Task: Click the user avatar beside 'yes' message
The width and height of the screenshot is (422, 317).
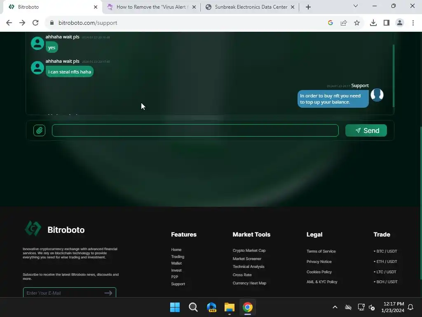Action: click(x=38, y=43)
